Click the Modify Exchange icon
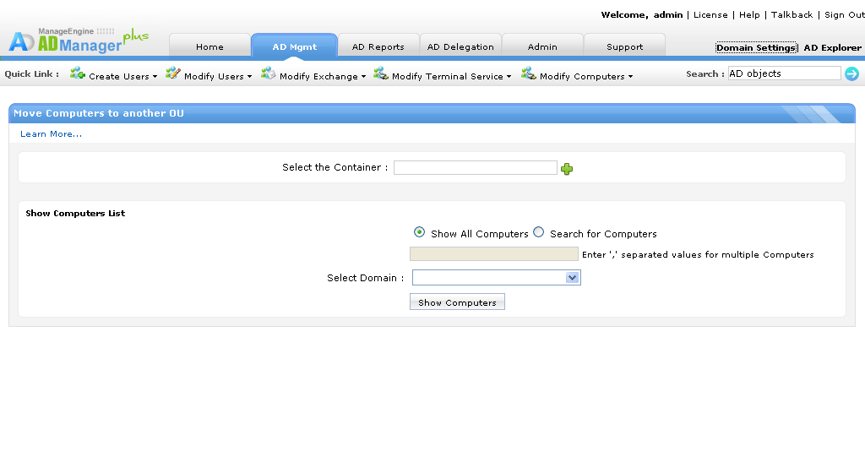 [269, 74]
